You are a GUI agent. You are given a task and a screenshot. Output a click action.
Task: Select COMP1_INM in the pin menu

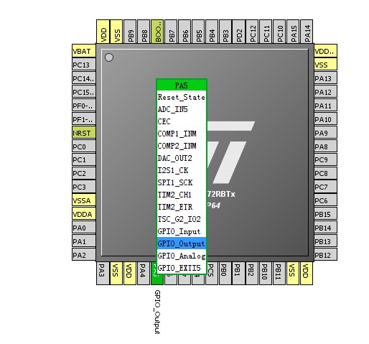tap(182, 134)
